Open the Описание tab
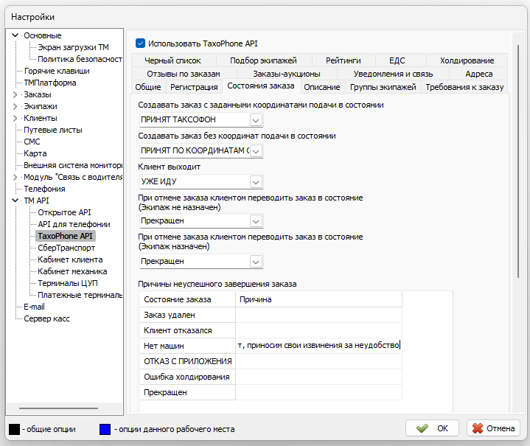The height and width of the screenshot is (446, 530). [x=322, y=87]
